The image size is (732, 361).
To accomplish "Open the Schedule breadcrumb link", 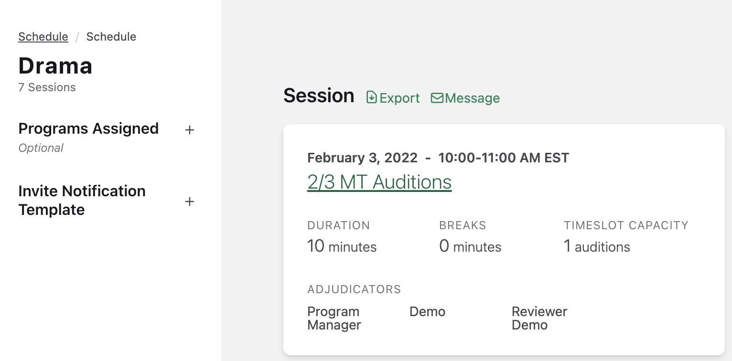I will [x=43, y=36].
